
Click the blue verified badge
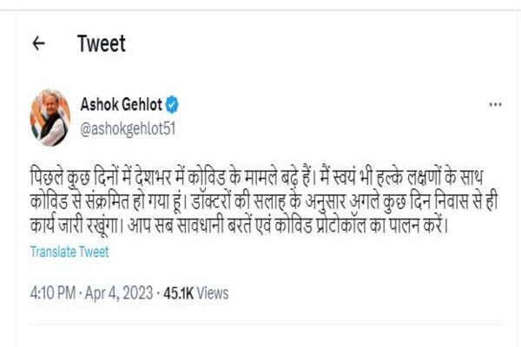[x=174, y=106]
